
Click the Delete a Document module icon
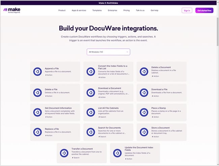(144, 71)
